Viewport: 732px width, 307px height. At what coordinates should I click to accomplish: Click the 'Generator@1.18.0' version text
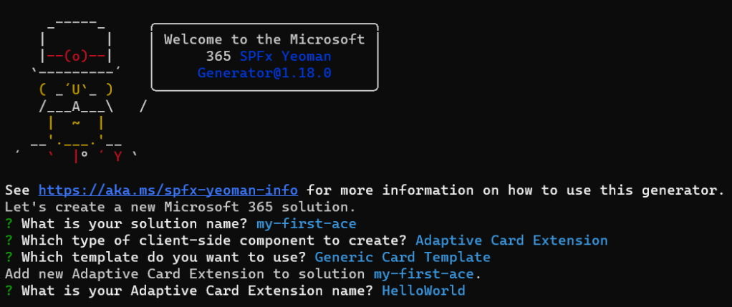264,73
